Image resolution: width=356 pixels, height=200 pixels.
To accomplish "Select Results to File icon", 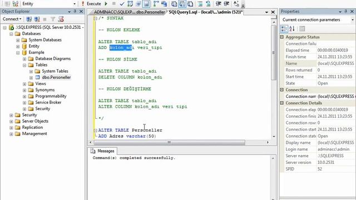I will (x=190, y=4).
